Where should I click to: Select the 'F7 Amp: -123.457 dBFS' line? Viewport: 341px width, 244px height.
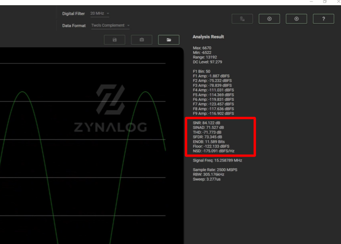tap(213, 104)
